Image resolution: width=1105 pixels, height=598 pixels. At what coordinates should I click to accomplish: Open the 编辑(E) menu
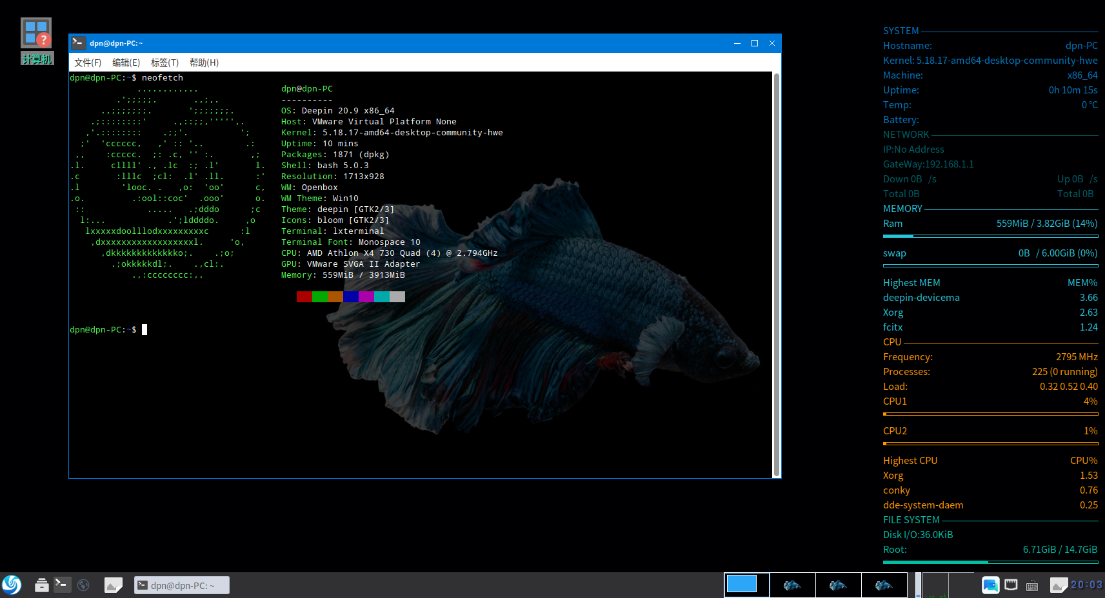[x=126, y=63]
